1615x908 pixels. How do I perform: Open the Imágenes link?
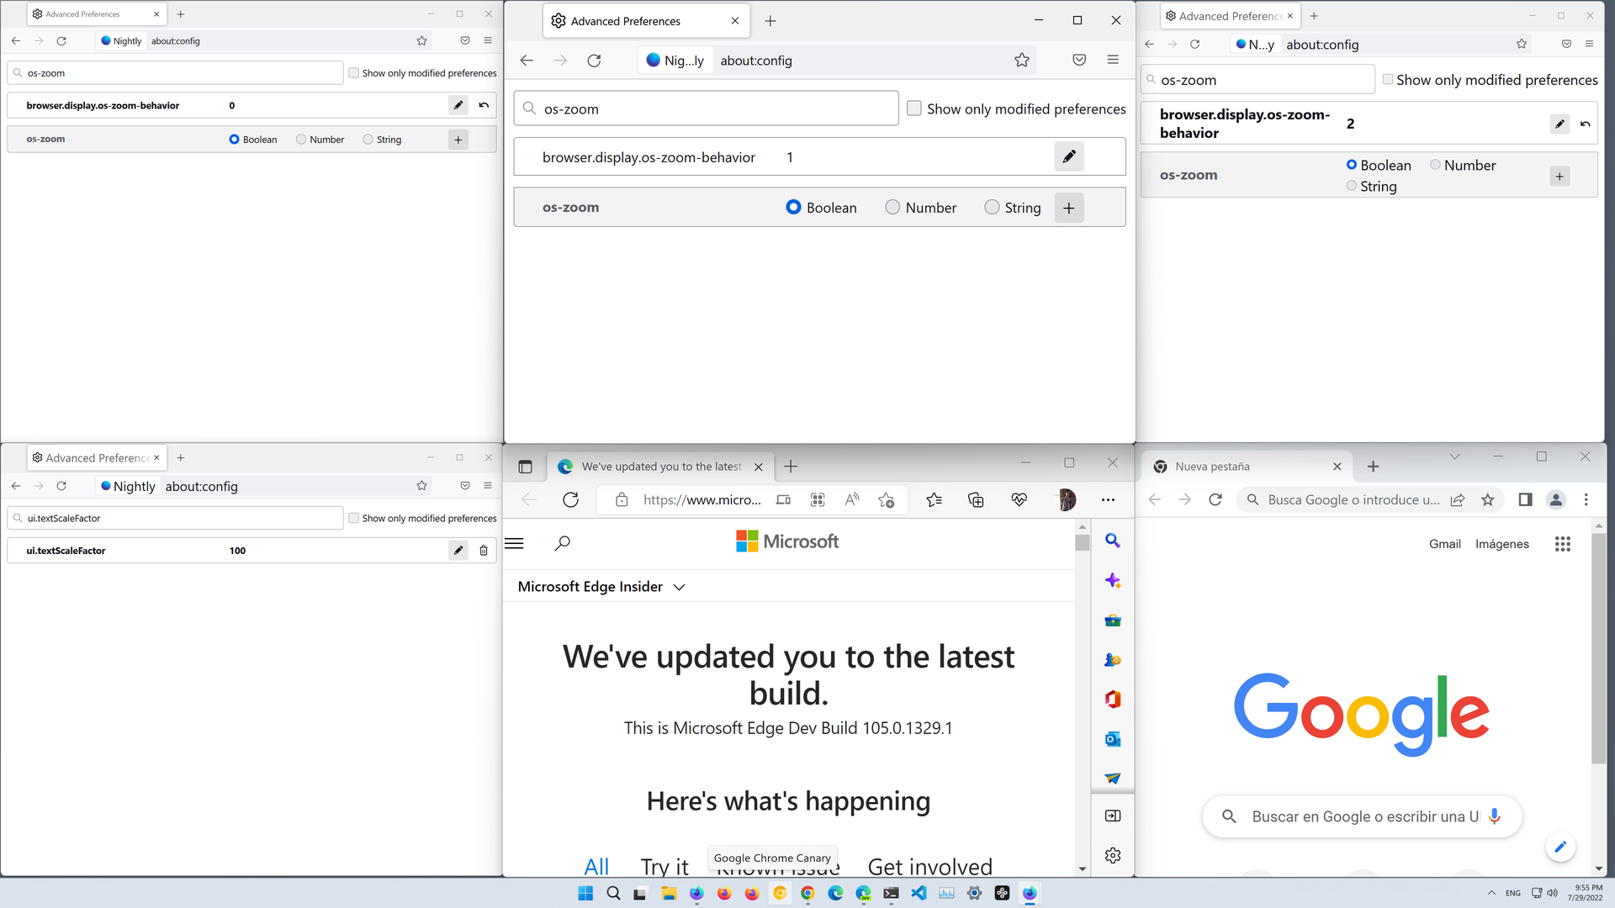point(1501,544)
